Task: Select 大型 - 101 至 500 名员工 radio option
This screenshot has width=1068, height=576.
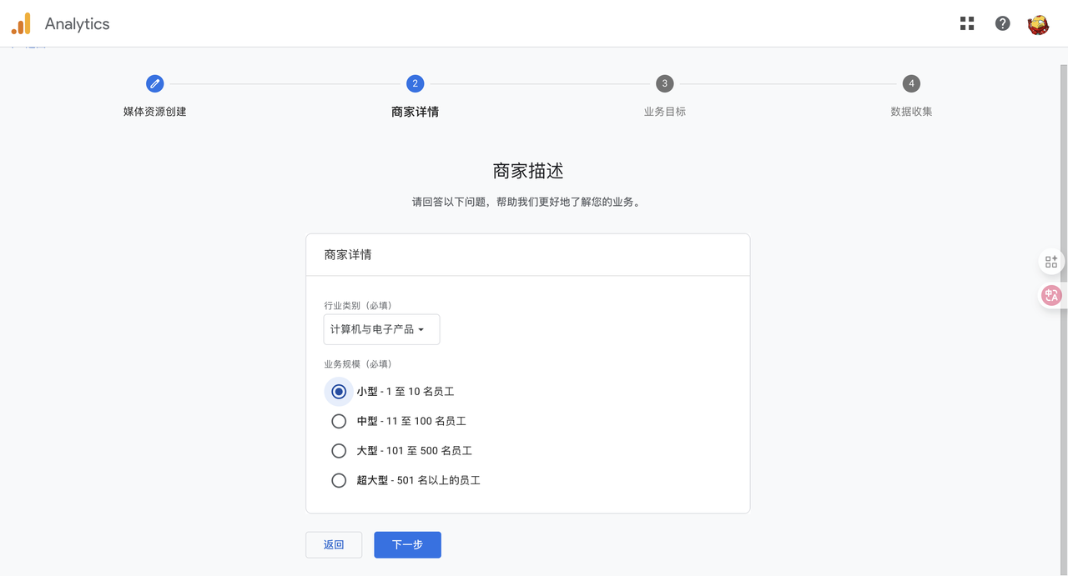Action: pos(339,451)
